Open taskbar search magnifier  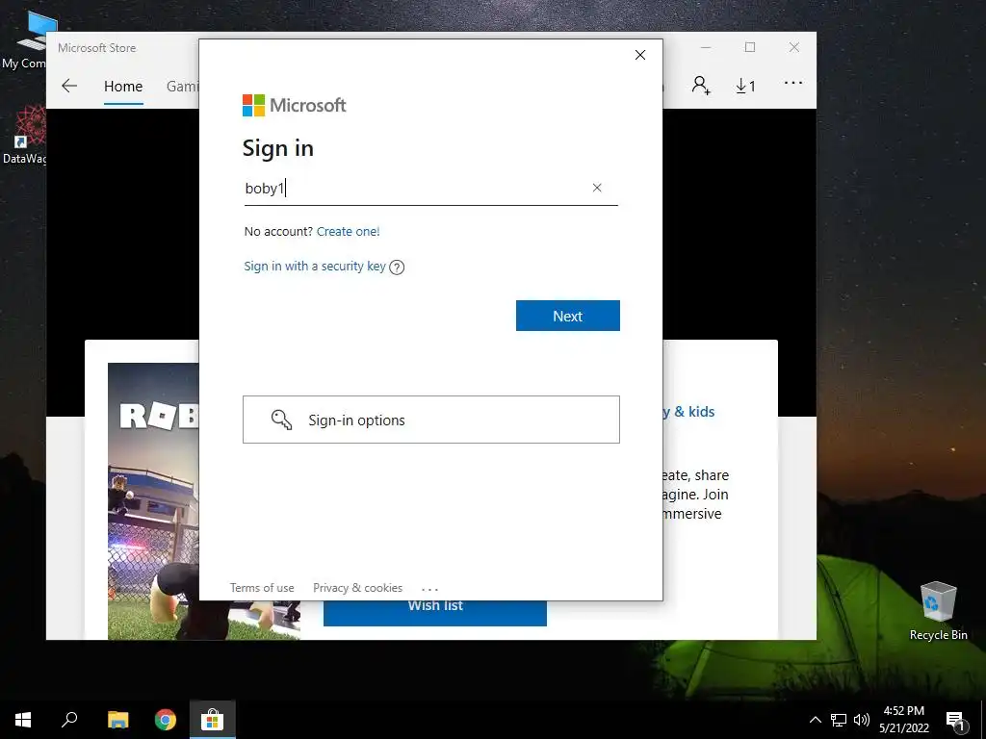click(x=69, y=720)
